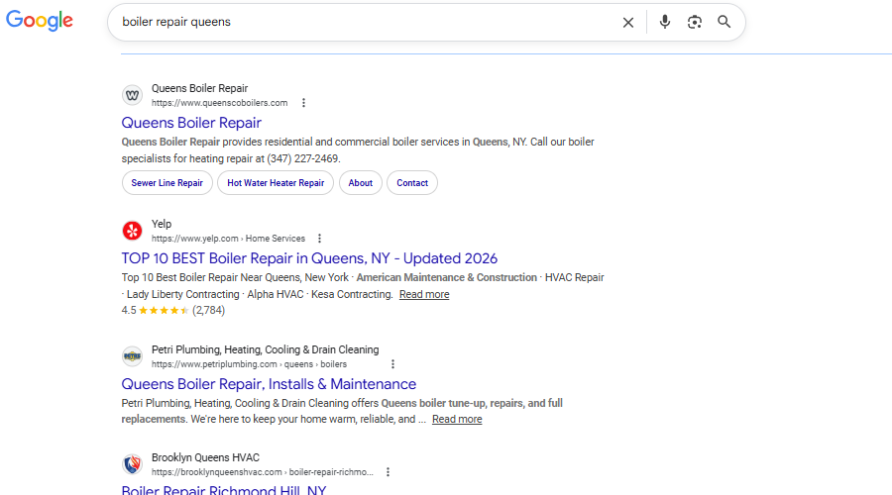
Task: Open more options for brooklynqueenshvac.com result
Action: [x=388, y=472]
